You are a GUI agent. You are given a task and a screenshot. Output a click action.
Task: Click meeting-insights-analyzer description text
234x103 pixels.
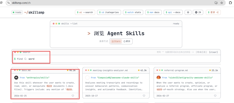[x=114, y=86]
